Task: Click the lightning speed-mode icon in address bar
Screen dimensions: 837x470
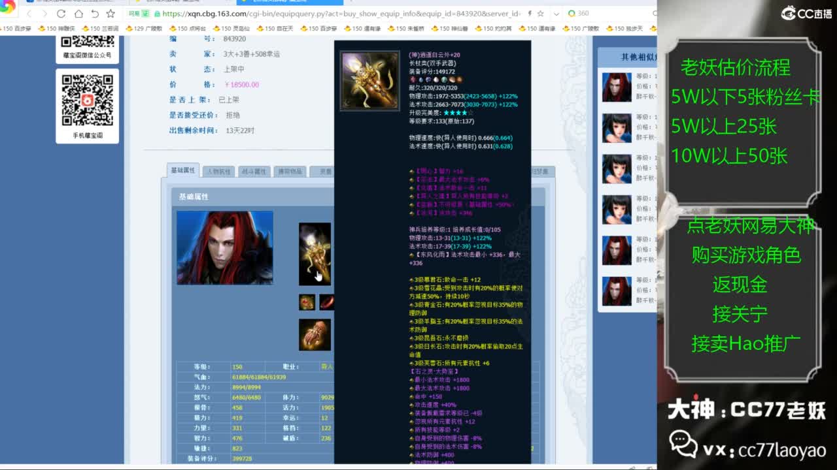Action: click(x=530, y=14)
